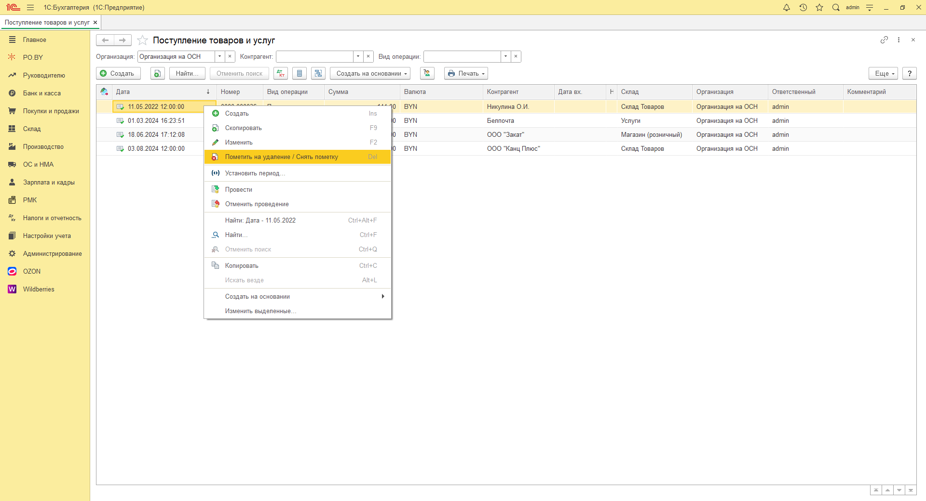Open the Контрагент filter dropdown

358,57
